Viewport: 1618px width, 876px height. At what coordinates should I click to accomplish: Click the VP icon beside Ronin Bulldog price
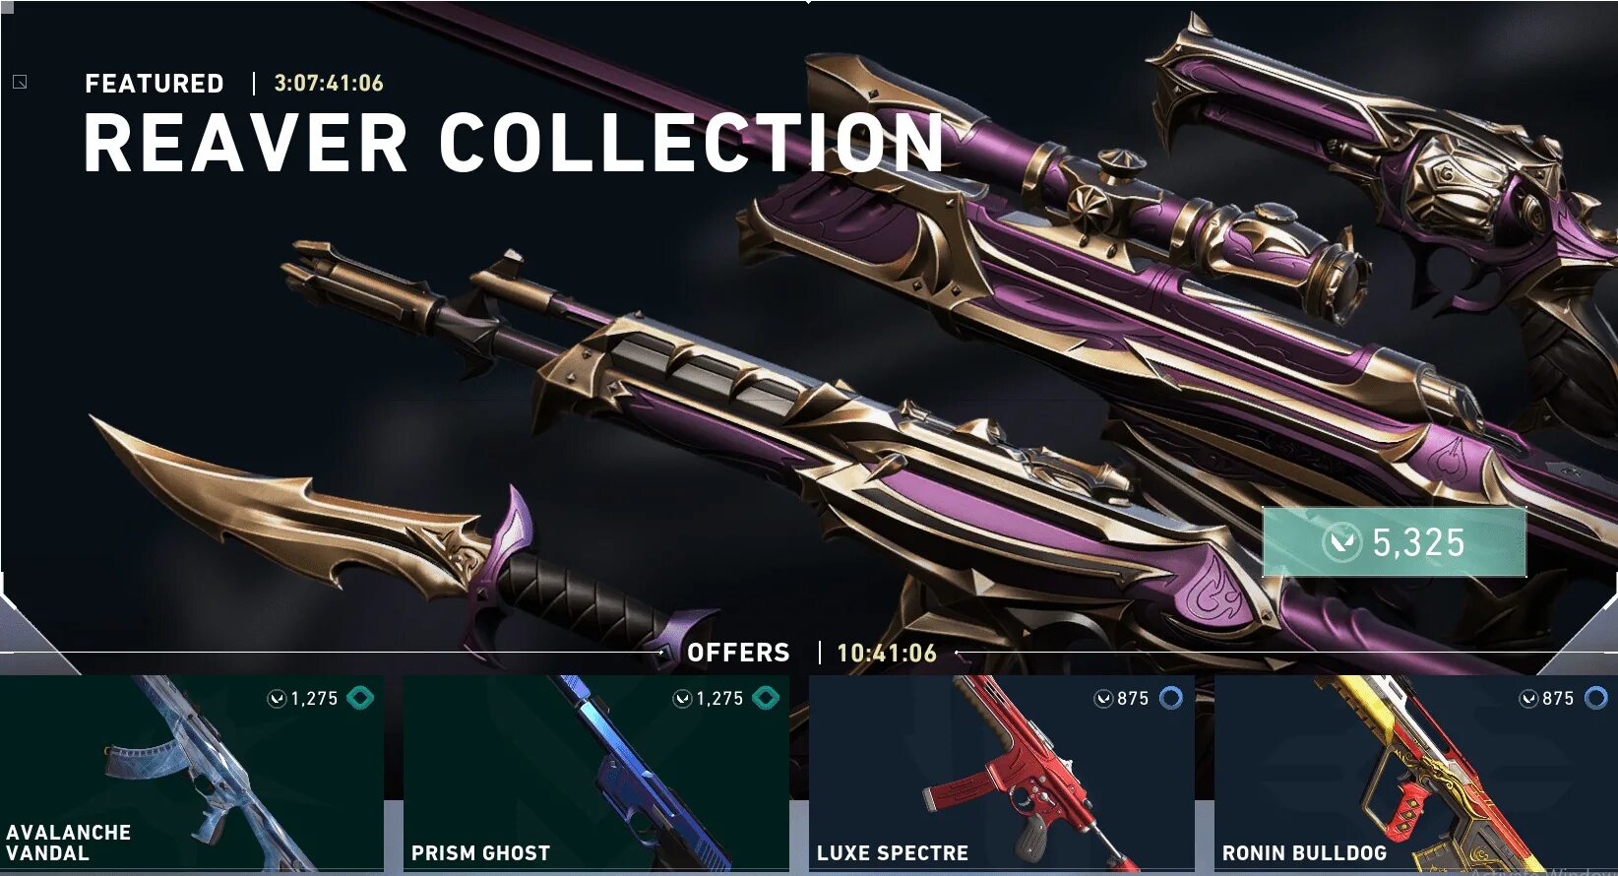point(1528,699)
